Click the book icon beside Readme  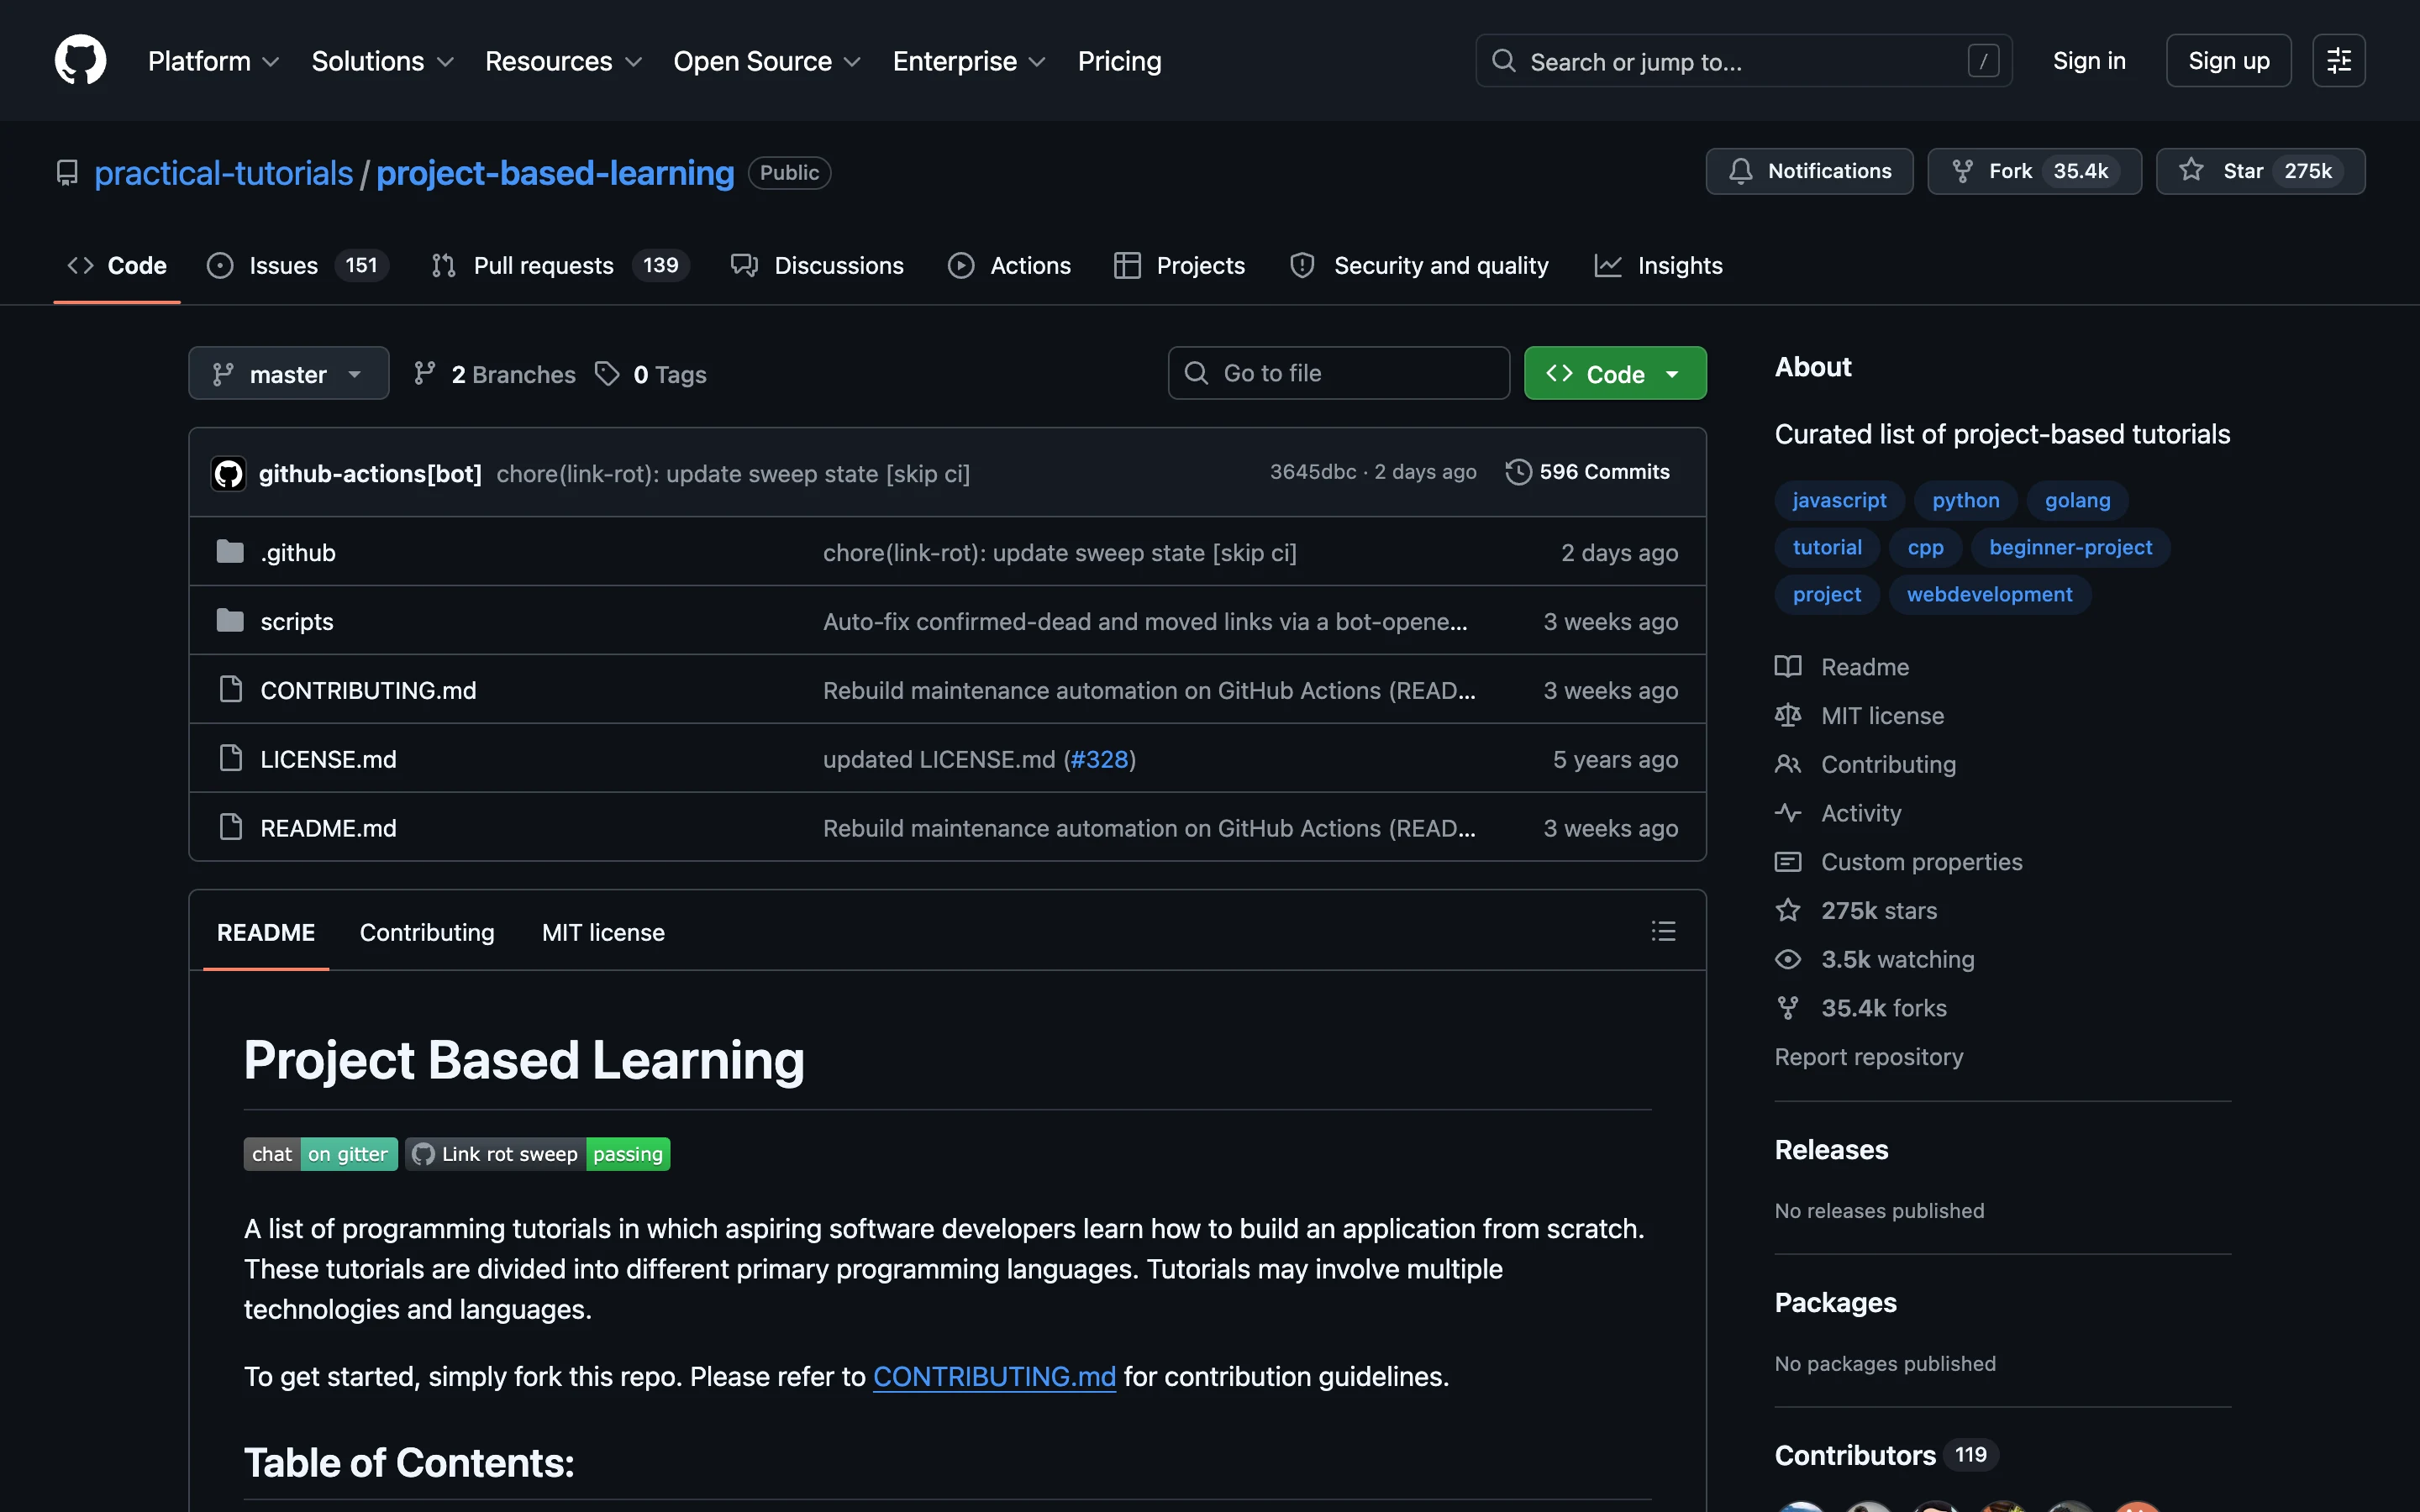1788,666
